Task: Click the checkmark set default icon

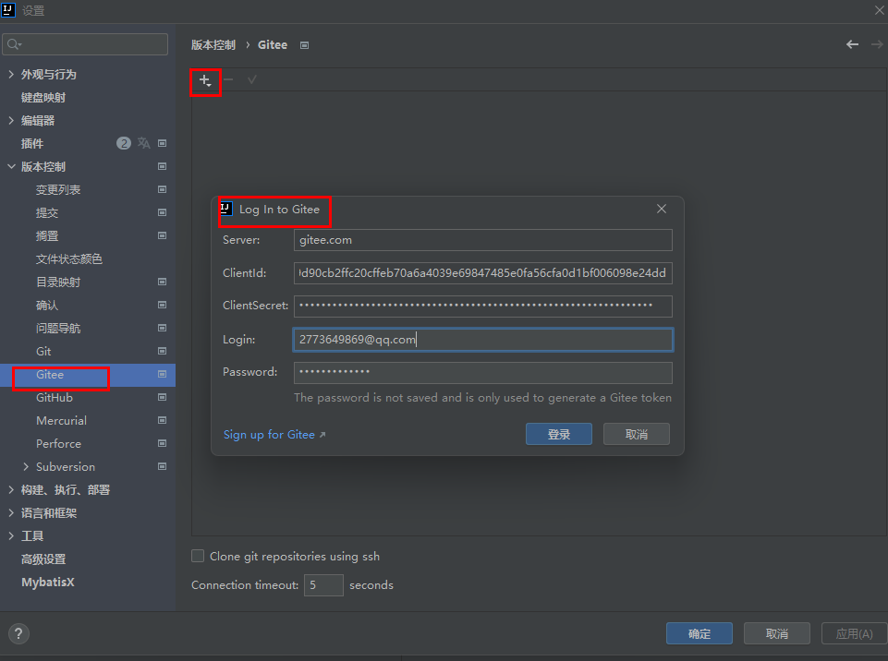Action: pos(252,79)
